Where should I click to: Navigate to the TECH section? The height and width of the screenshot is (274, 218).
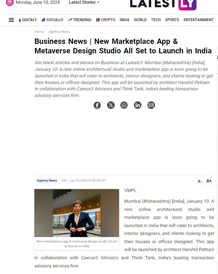pos(156,20)
